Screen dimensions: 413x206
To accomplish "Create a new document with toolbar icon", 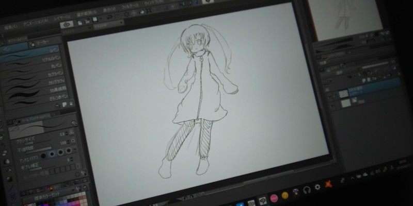I will 80,23.
